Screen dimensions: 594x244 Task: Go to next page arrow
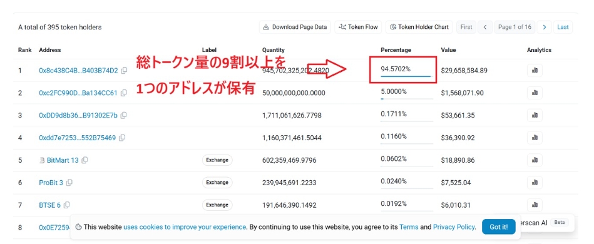[545, 27]
